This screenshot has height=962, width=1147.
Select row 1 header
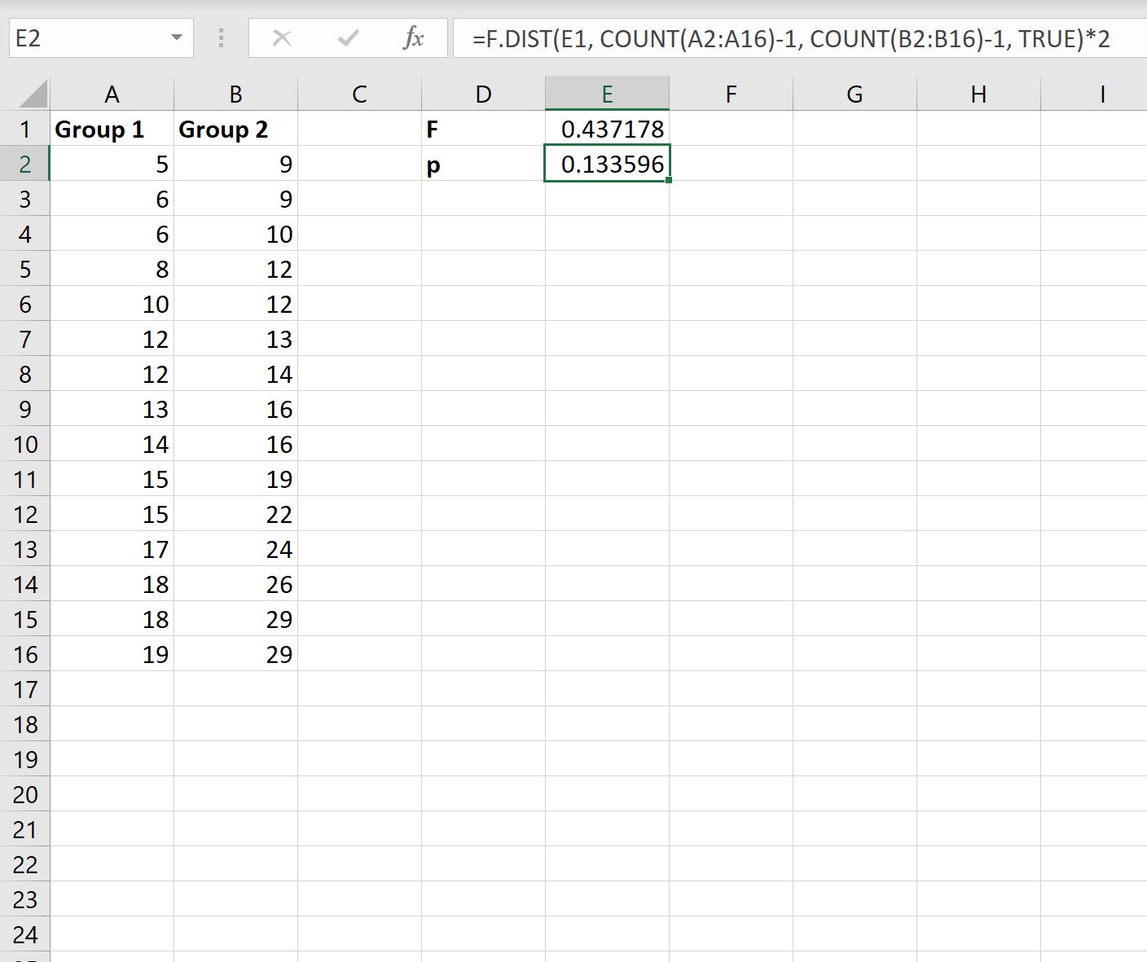point(25,129)
